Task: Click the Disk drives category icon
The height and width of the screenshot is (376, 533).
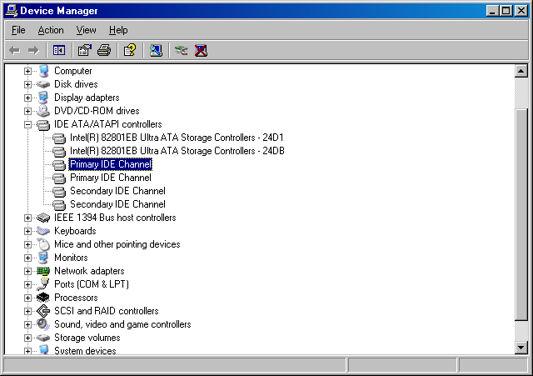Action: [x=43, y=84]
